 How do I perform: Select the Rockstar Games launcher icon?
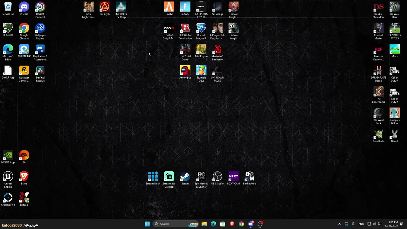tap(24, 74)
